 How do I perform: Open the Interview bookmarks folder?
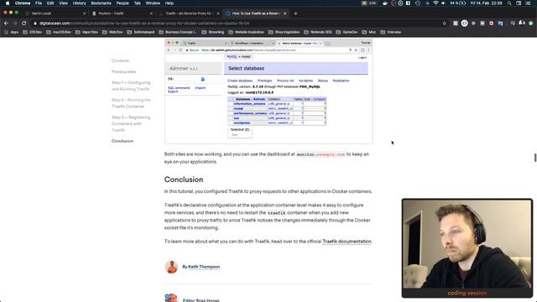391,32
